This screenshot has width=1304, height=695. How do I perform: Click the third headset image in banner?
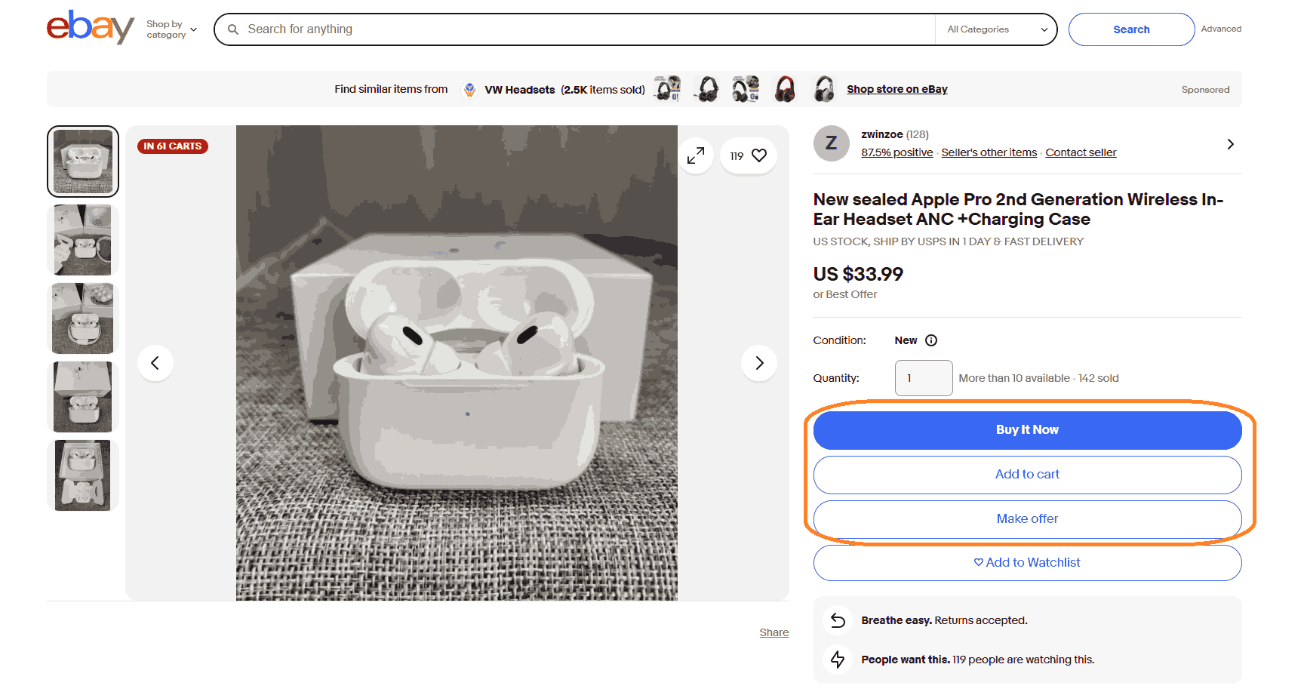746,88
